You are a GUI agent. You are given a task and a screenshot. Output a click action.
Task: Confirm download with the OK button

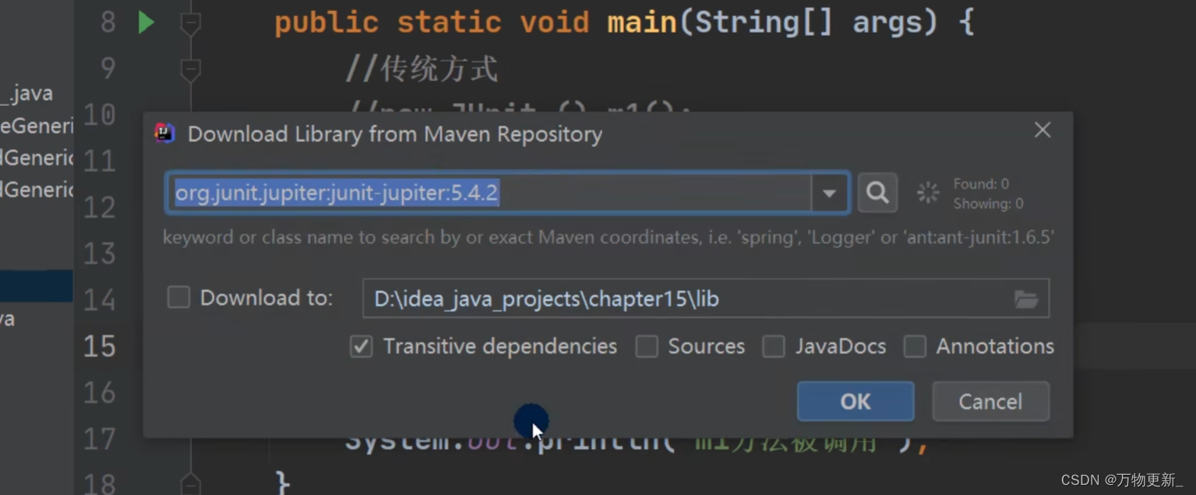855,401
